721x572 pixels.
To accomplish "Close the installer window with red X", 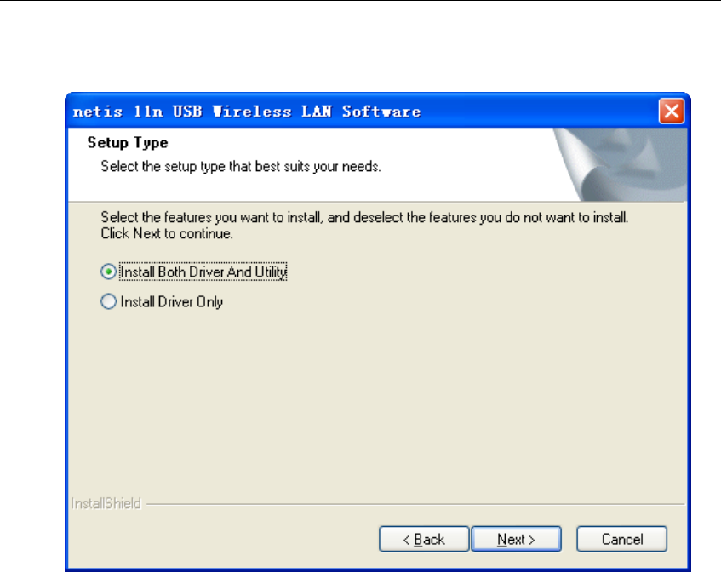I will [x=672, y=112].
